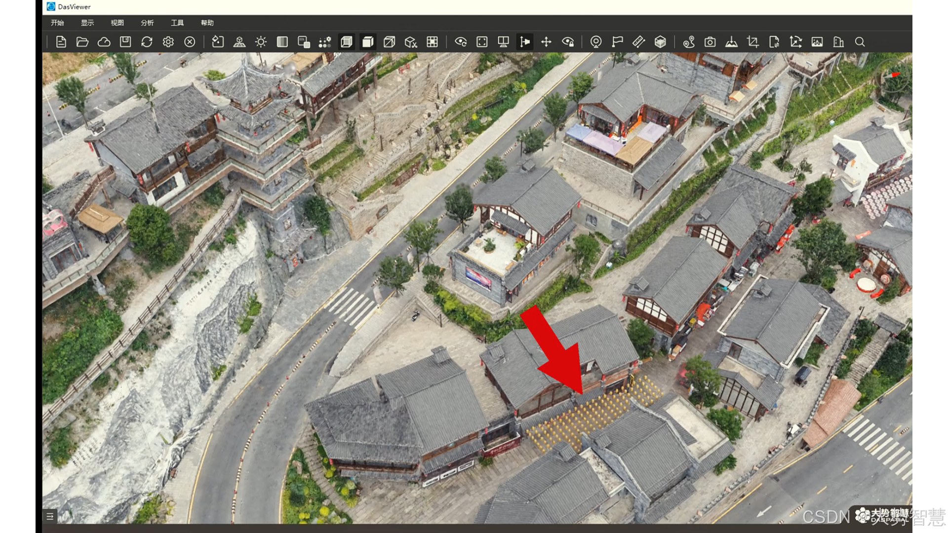Expand the side panel button at bottom-left
The width and height of the screenshot is (948, 533).
tap(50, 516)
